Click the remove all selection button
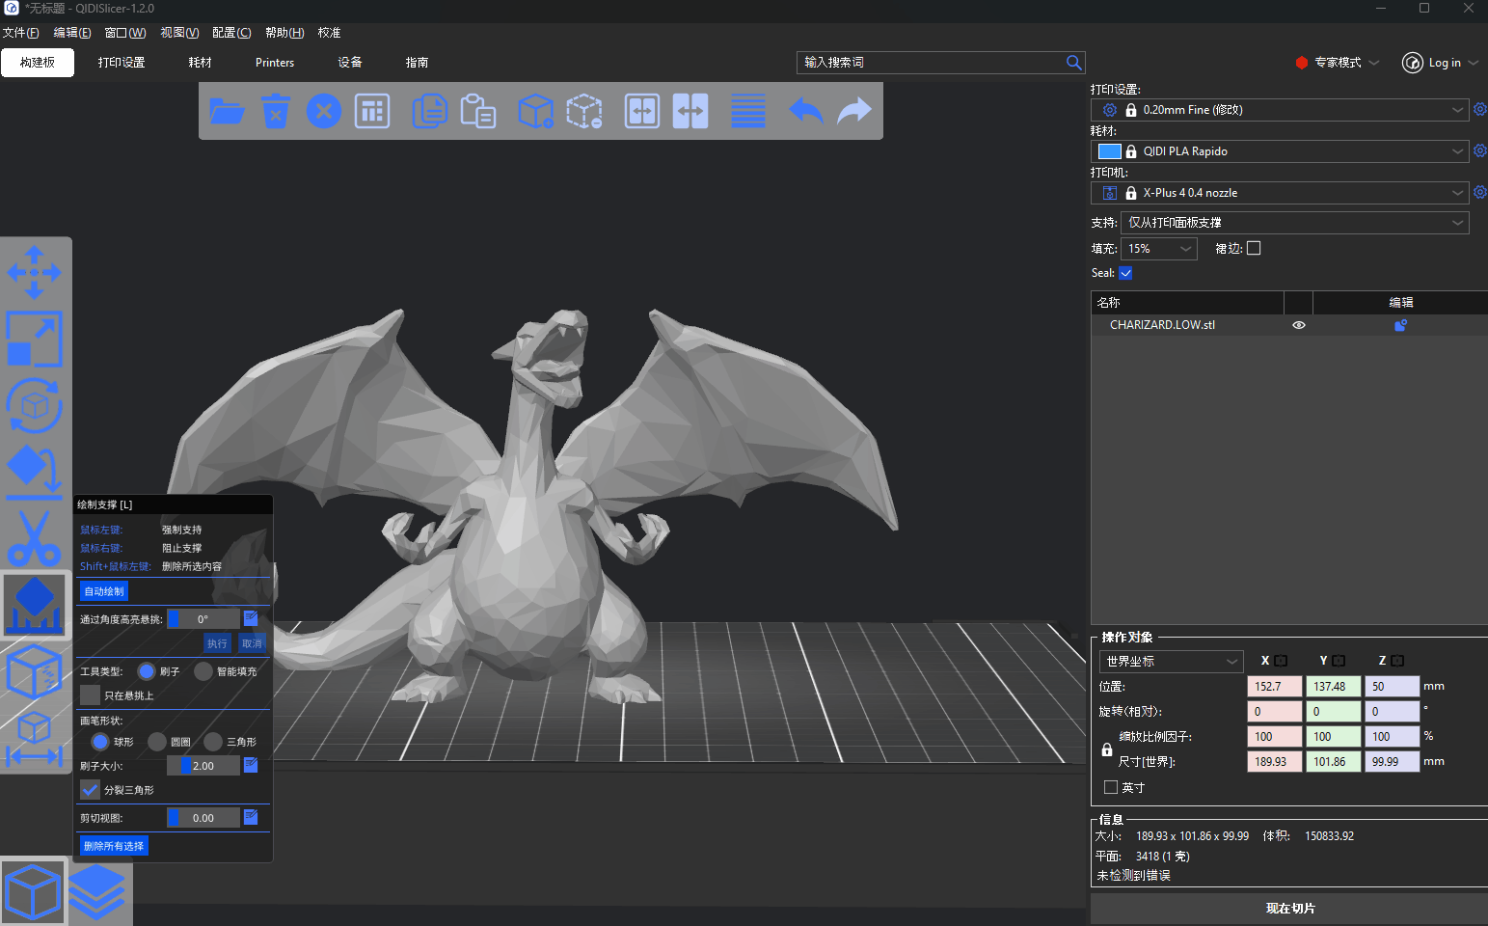This screenshot has width=1488, height=926. point(114,846)
